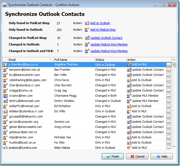Click the Update Outlook Contact card icon in summary

(87, 38)
